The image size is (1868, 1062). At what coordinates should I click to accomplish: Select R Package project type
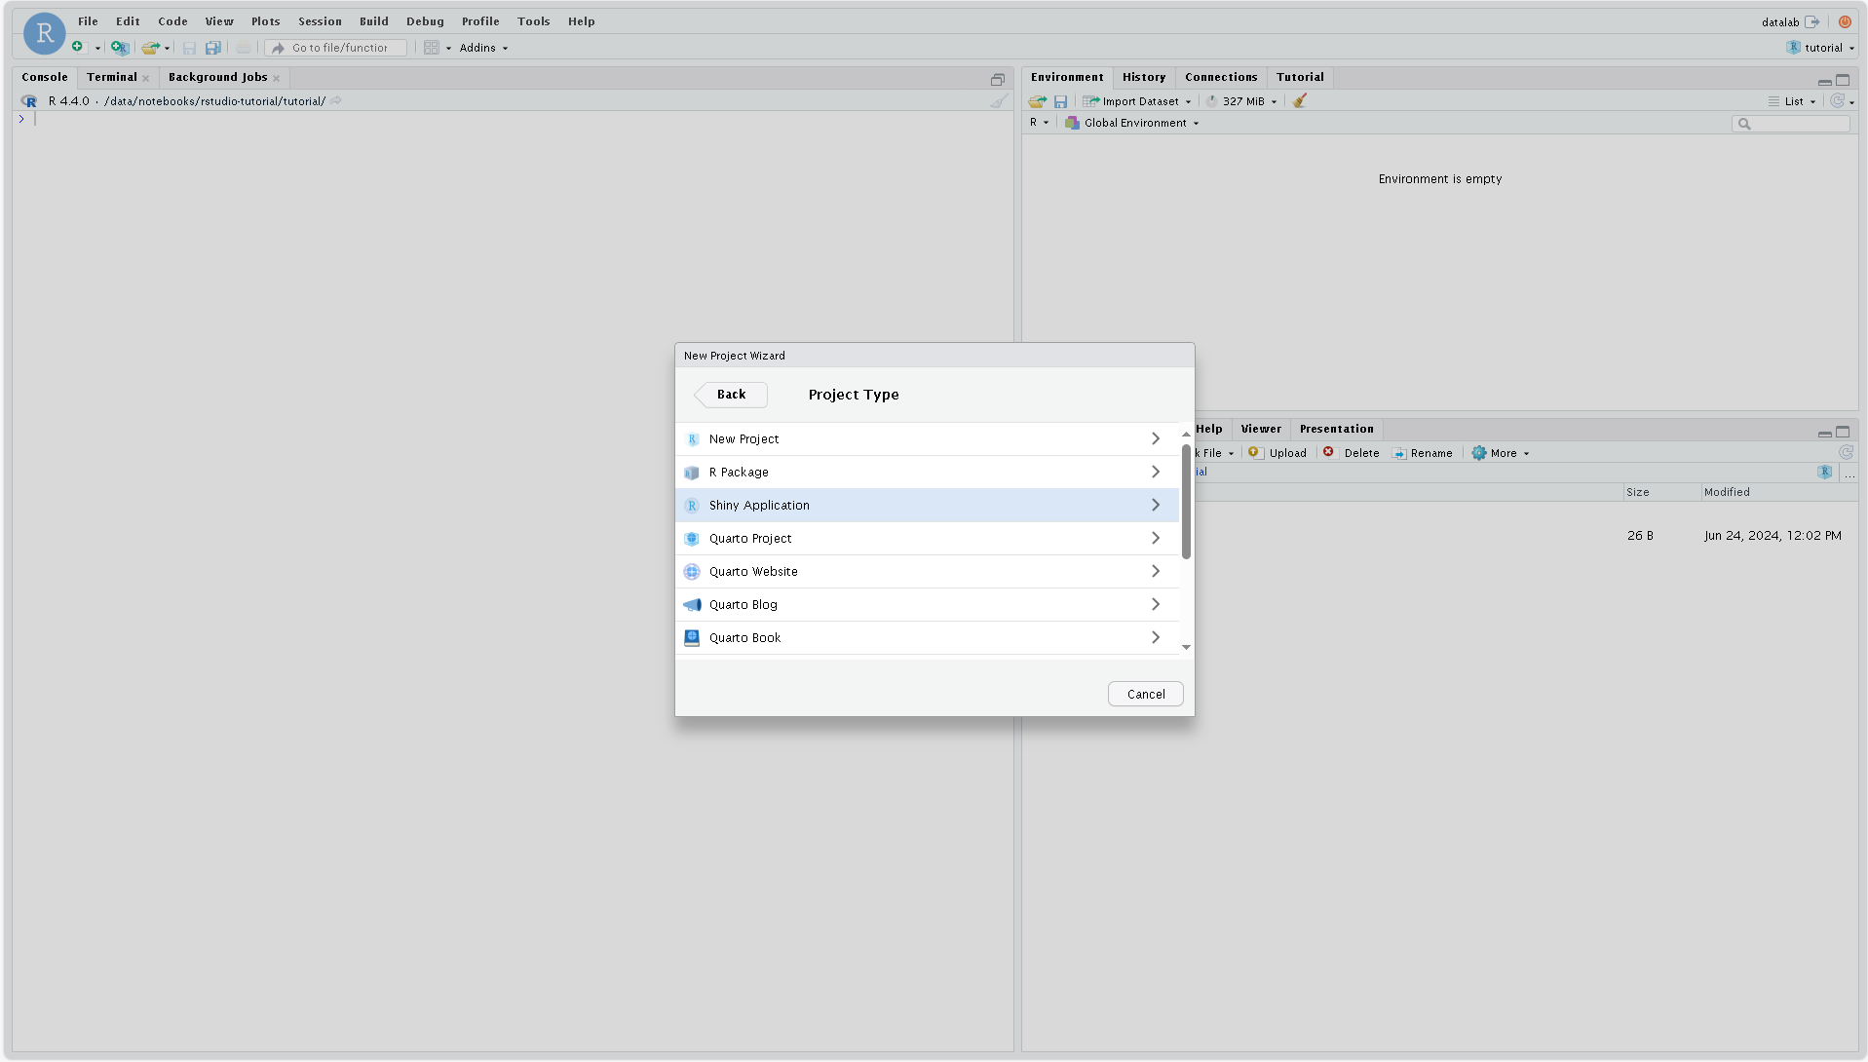click(927, 473)
